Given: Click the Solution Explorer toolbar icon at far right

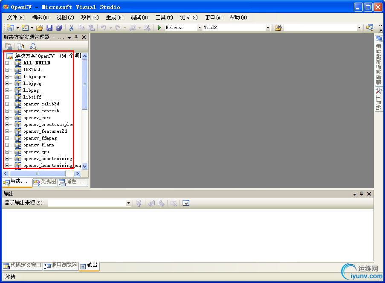Looking at the screenshot, I should [x=370, y=28].
